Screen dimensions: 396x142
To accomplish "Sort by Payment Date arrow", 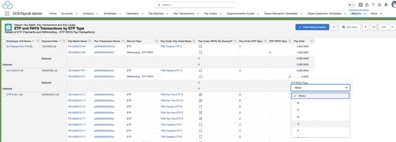I will pyautogui.click(x=60, y=41).
